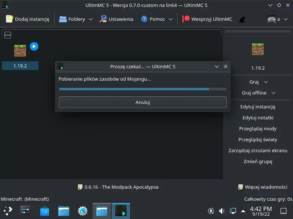
Task: Click the download progress bar in dialog
Action: [x=143, y=89]
